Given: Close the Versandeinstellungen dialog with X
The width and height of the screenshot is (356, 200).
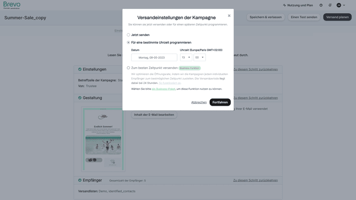Looking at the screenshot, I should coord(229,16).
